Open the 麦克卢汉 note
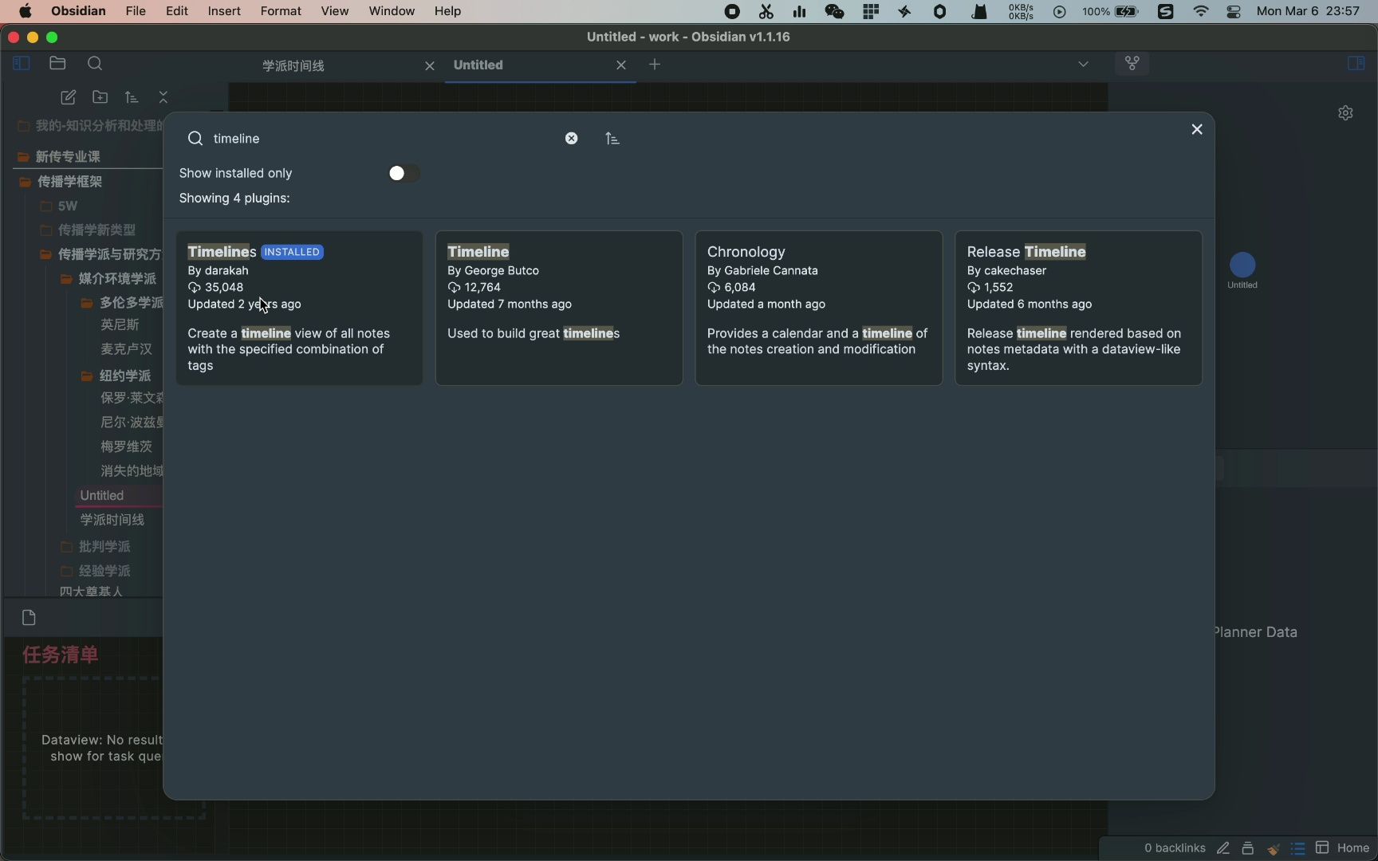 [126, 349]
